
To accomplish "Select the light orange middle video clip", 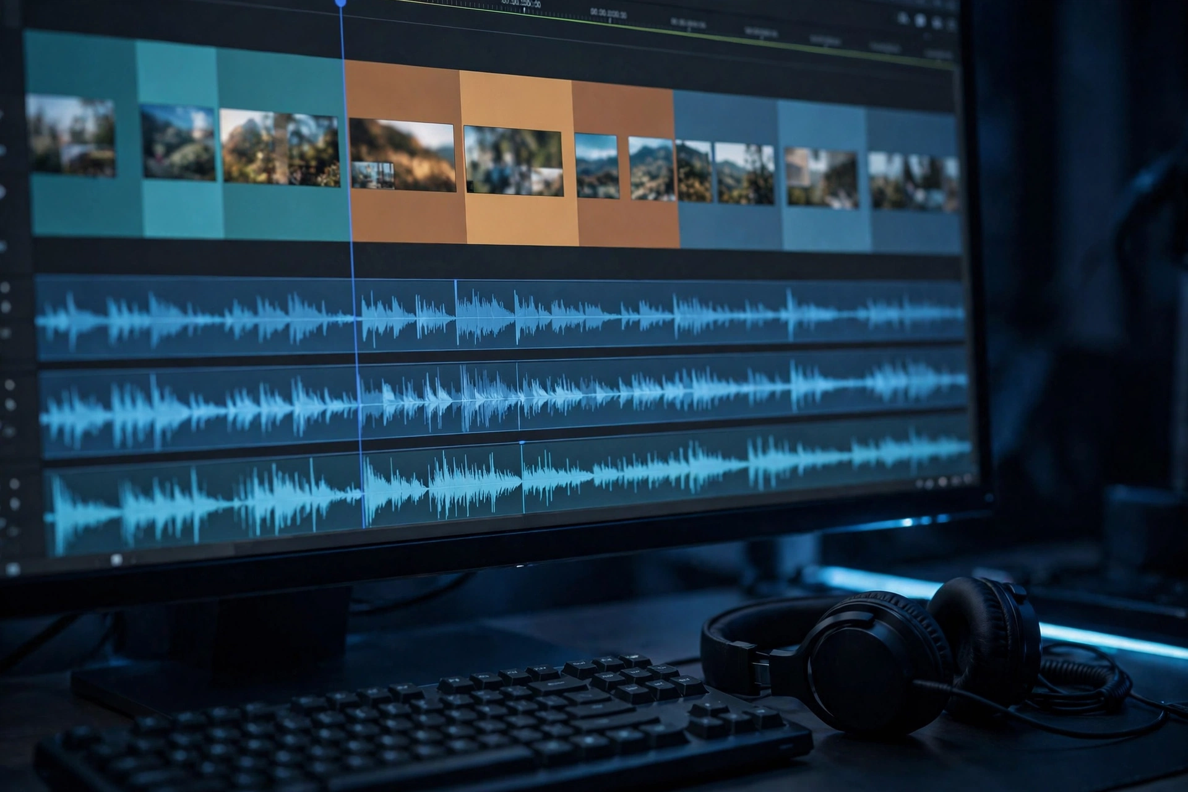I will (x=519, y=158).
